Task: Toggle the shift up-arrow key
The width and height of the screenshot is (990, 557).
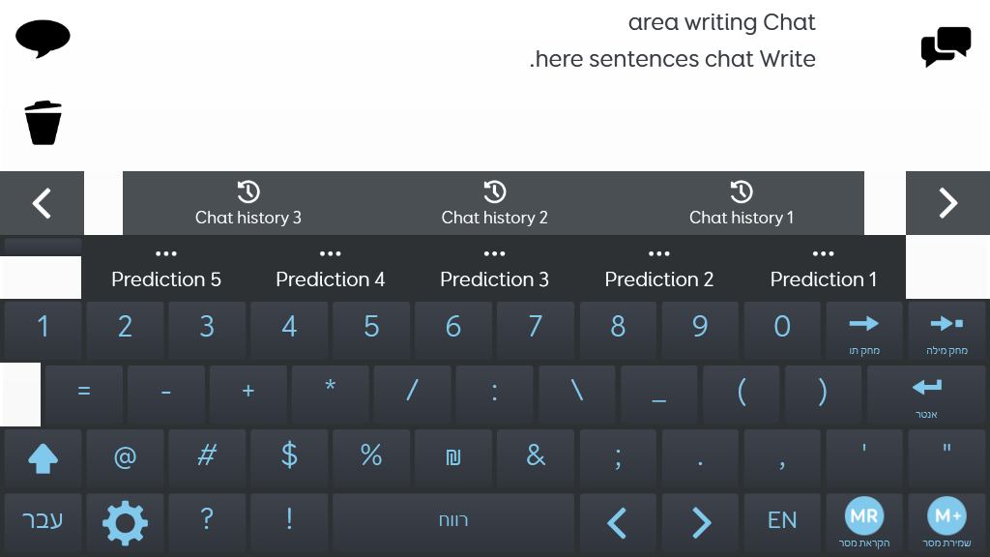Action: pos(43,459)
